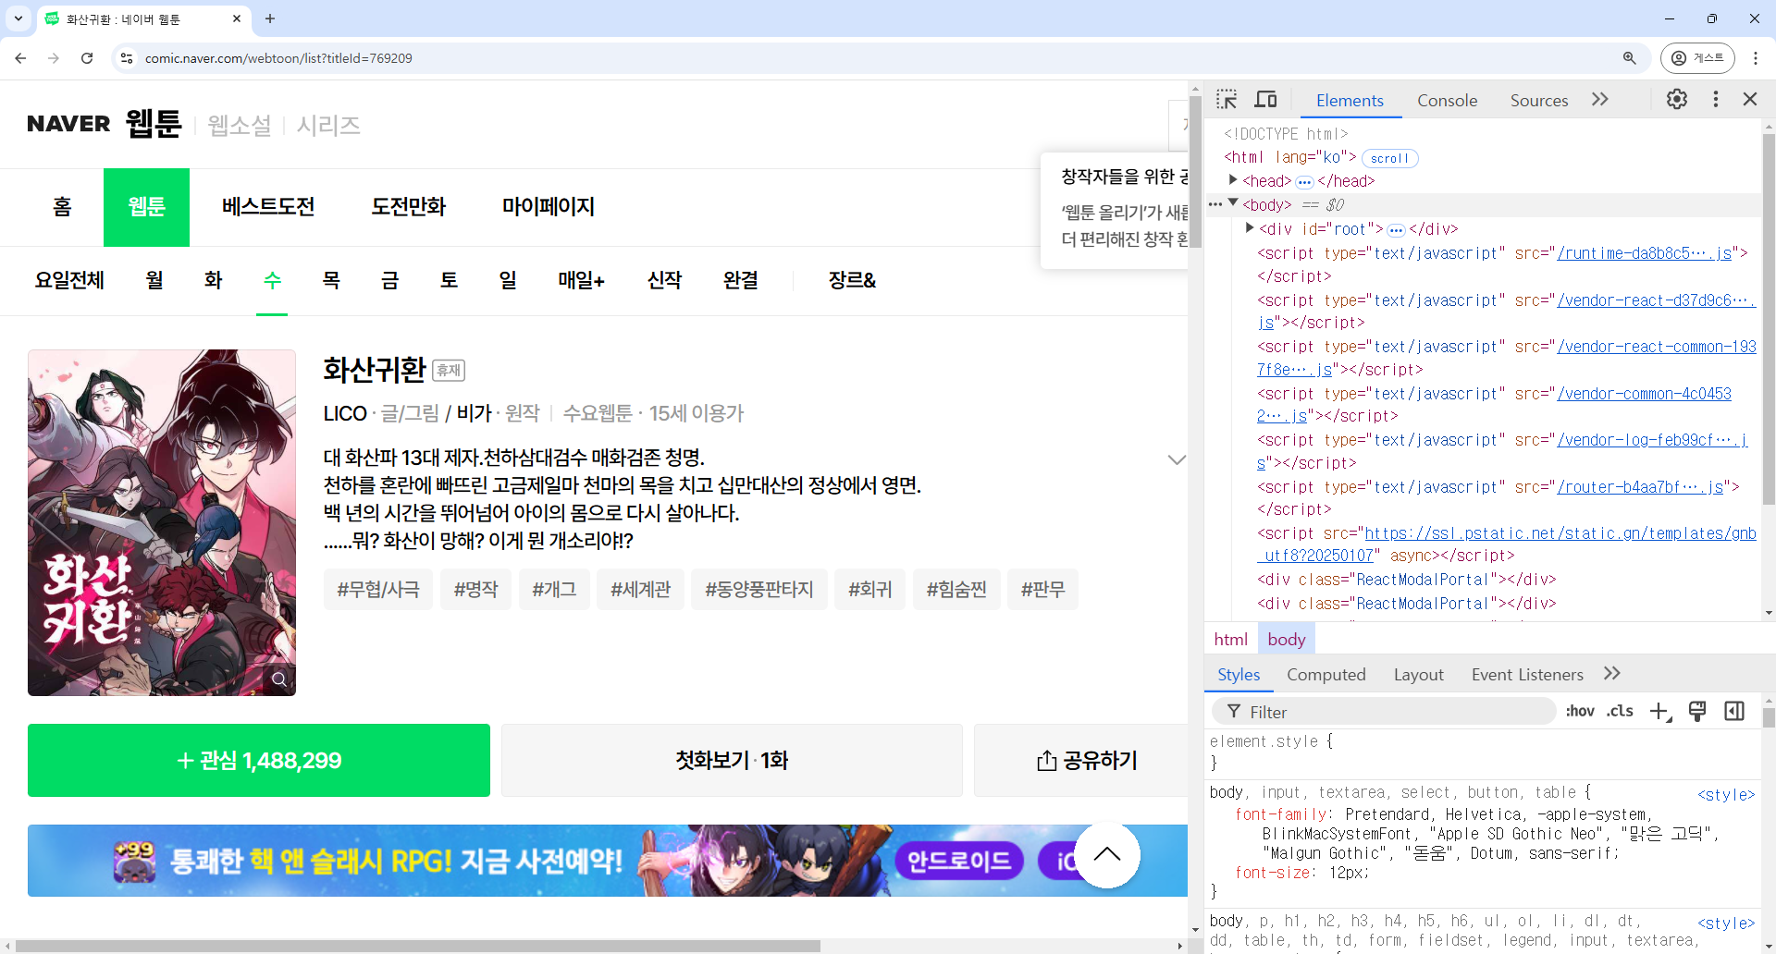The height and width of the screenshot is (954, 1776).
Task: Enlarge cover via magnifier icon on thumbnail
Action: (x=278, y=679)
